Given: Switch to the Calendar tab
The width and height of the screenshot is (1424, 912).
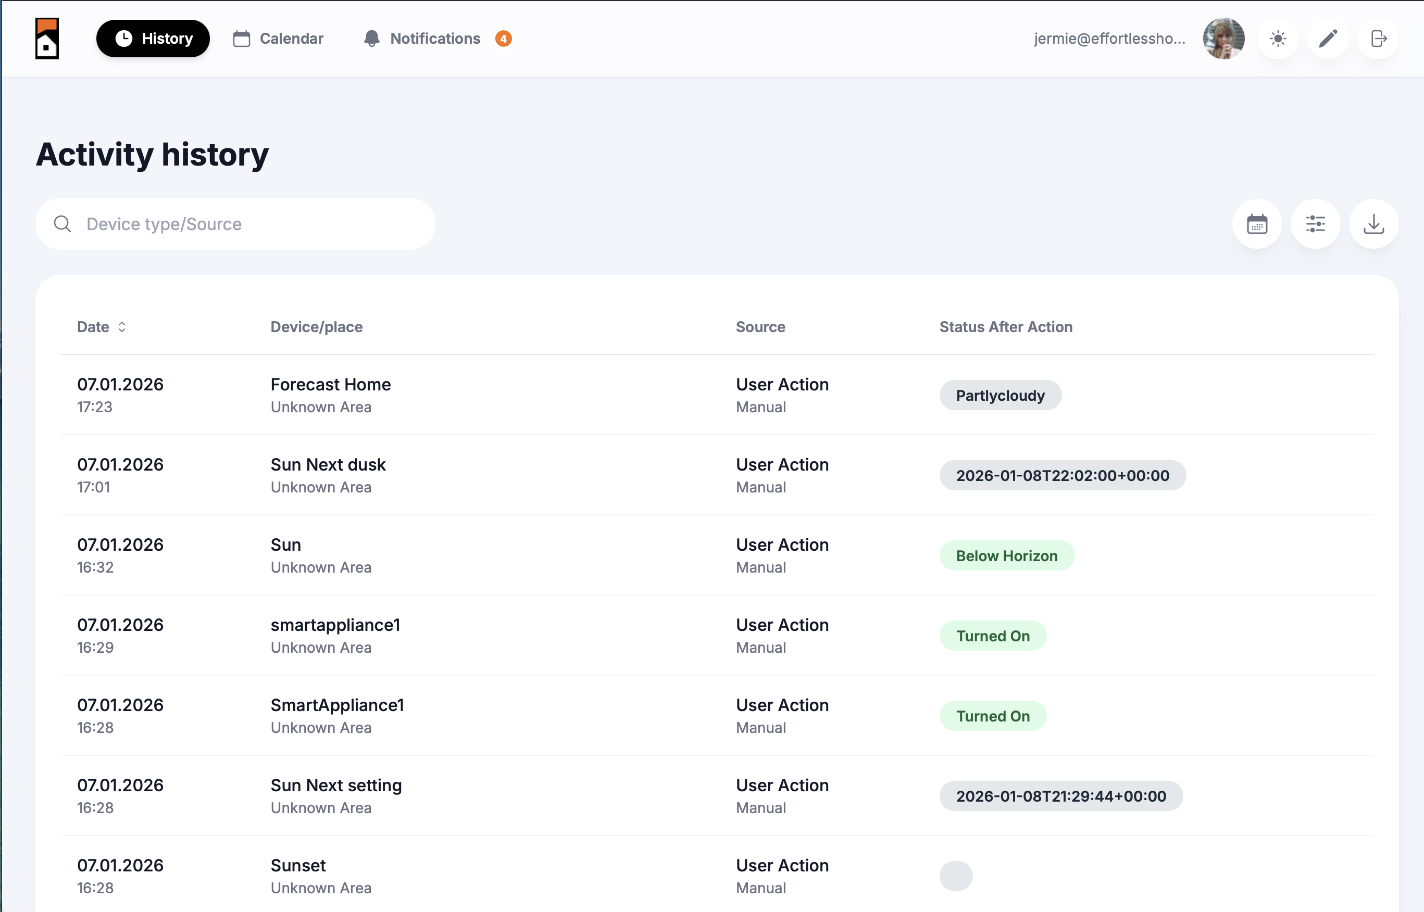Looking at the screenshot, I should [x=278, y=39].
